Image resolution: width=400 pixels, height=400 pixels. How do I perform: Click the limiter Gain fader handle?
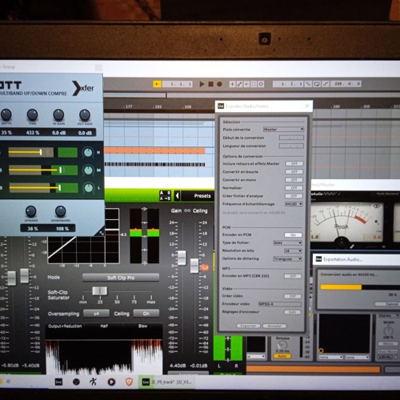tap(182, 258)
